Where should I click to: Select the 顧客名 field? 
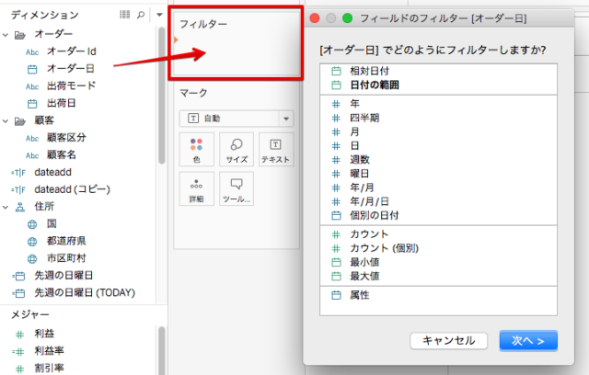[x=62, y=155]
